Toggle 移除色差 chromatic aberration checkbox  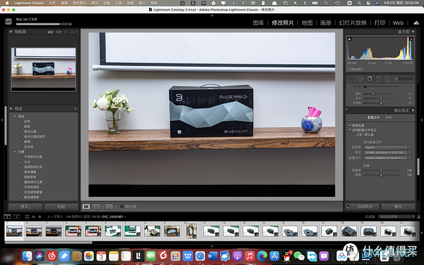pos(350,125)
